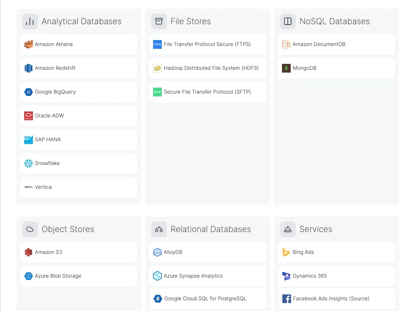Select the Vertica connector card
This screenshot has height=311, width=418.
pyautogui.click(x=79, y=187)
